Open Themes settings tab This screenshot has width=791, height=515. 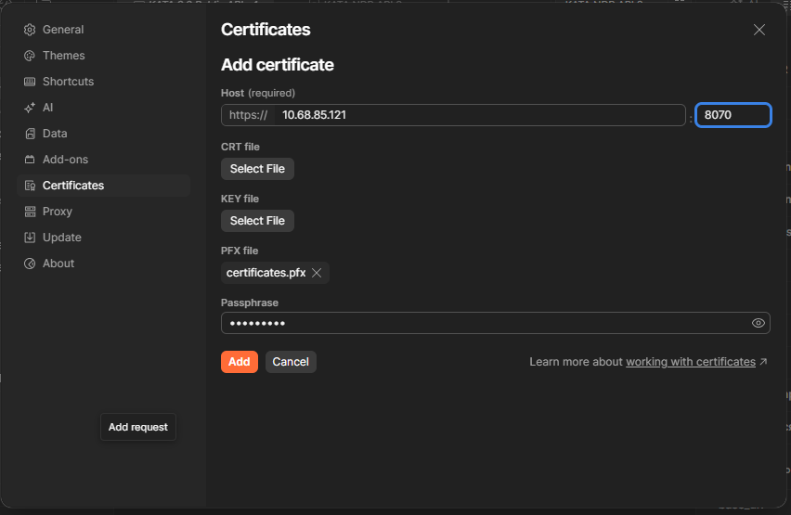coord(63,56)
